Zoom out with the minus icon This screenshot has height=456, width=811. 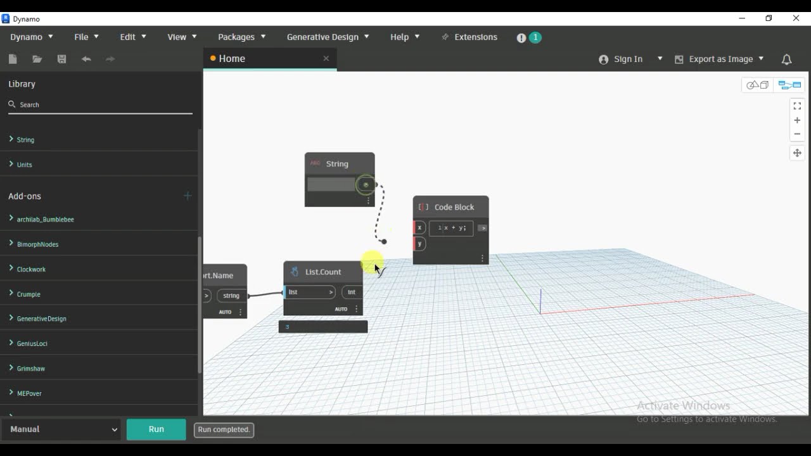797,134
